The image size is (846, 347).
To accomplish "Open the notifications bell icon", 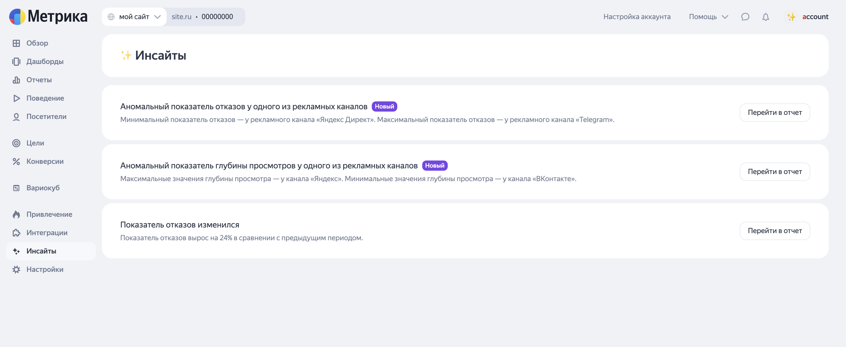I will coord(765,17).
